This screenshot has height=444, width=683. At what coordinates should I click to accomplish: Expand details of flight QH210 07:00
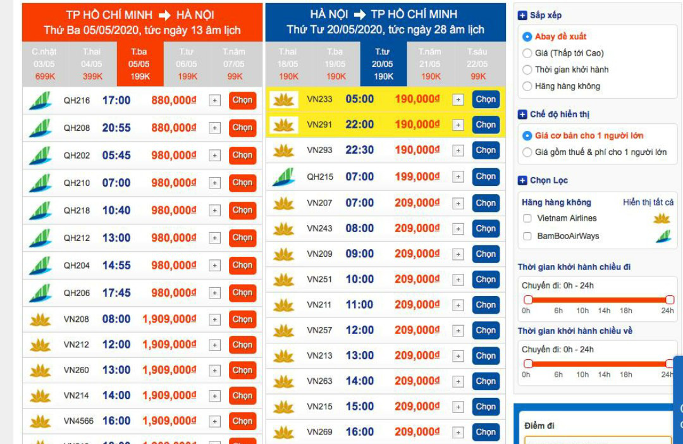[x=214, y=183]
